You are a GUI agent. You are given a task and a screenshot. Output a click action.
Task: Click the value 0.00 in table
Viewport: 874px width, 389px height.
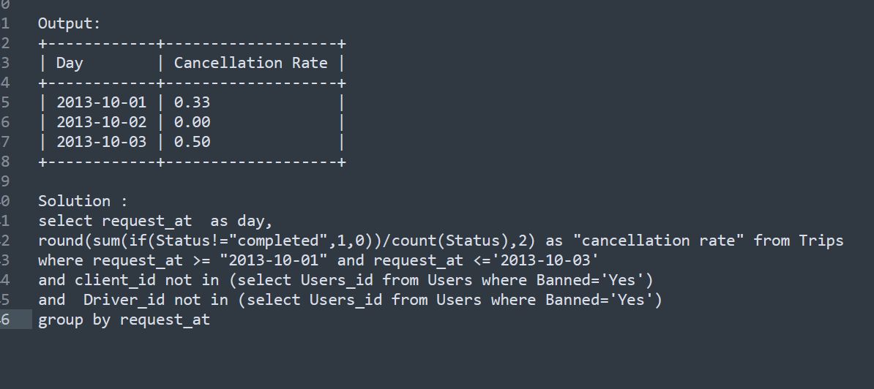[193, 122]
